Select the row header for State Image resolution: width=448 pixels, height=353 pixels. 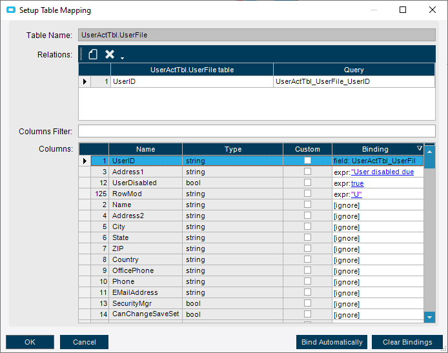coord(85,237)
